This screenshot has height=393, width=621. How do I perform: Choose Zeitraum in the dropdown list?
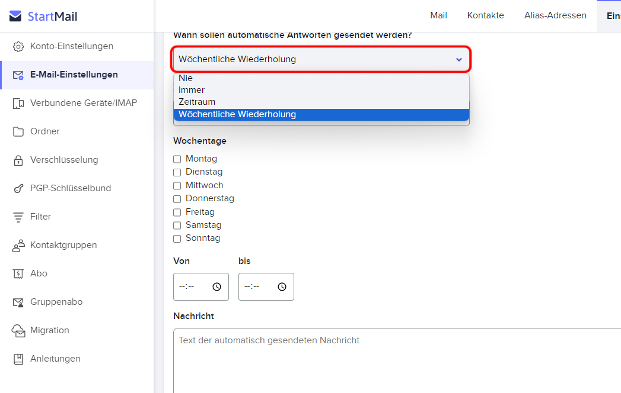[x=321, y=102]
